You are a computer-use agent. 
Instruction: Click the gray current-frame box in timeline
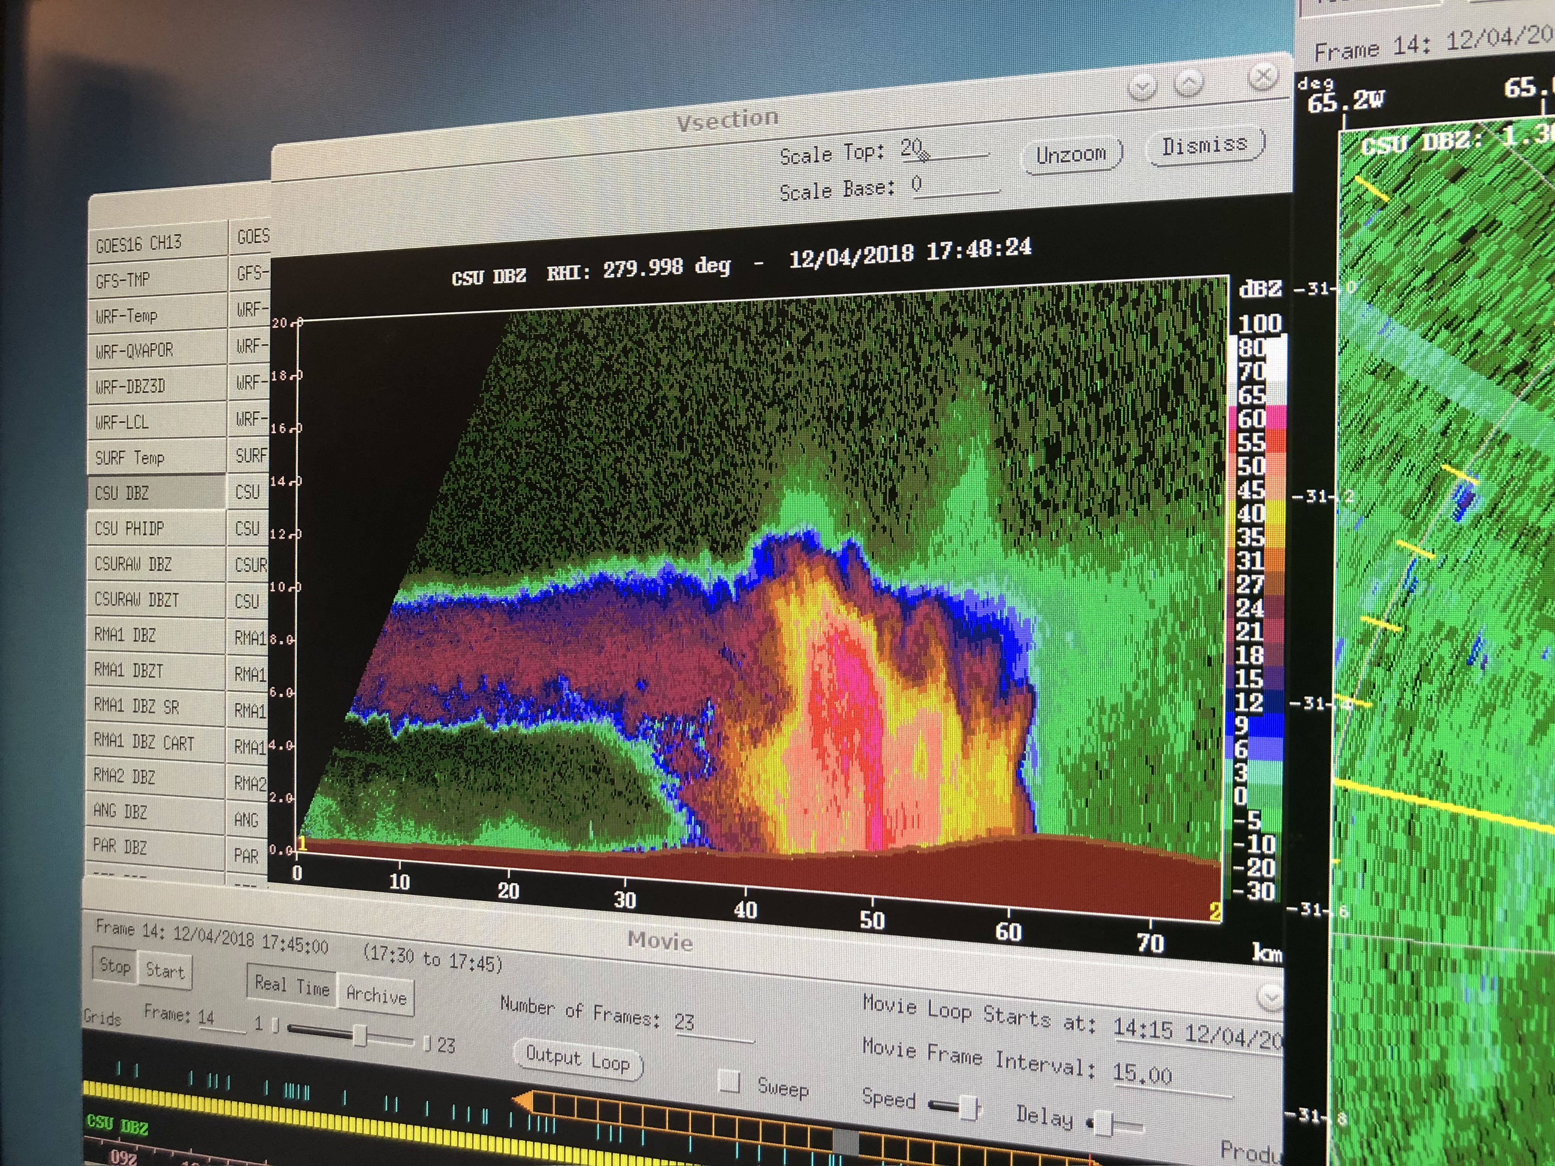click(845, 1141)
